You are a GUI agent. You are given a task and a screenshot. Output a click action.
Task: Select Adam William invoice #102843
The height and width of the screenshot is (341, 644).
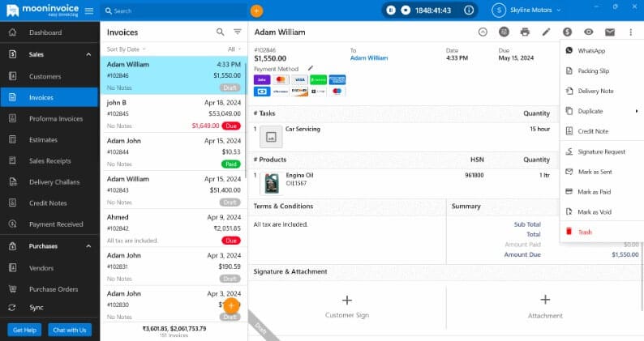click(174, 190)
